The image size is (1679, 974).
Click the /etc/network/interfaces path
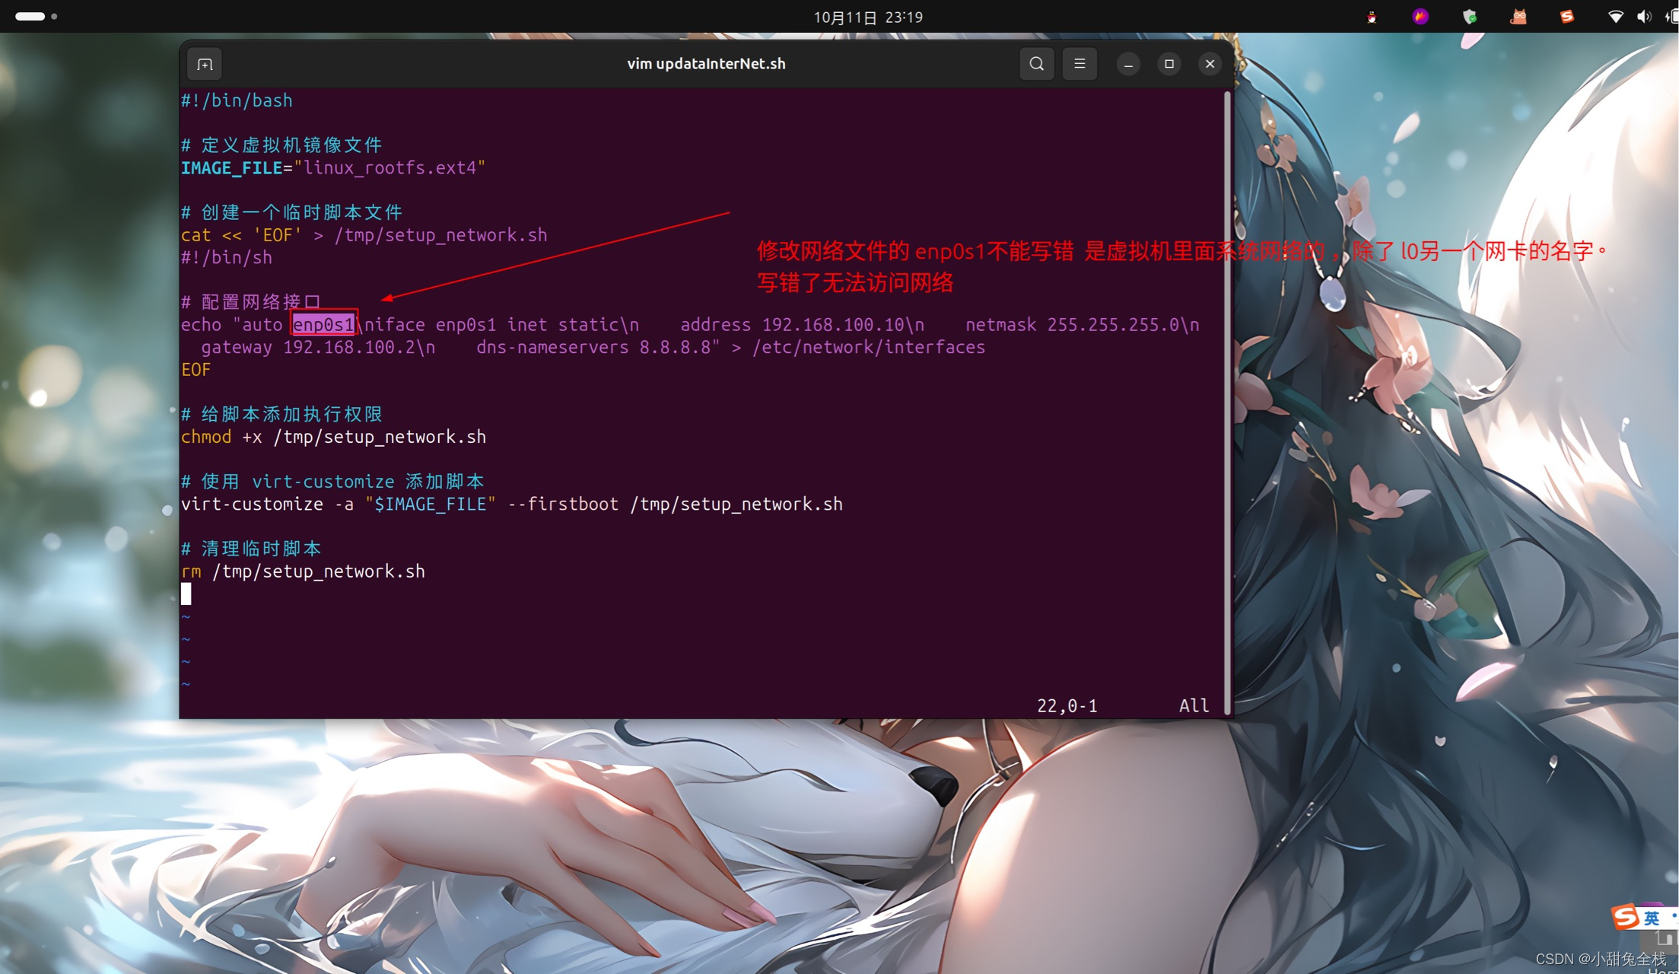point(868,348)
